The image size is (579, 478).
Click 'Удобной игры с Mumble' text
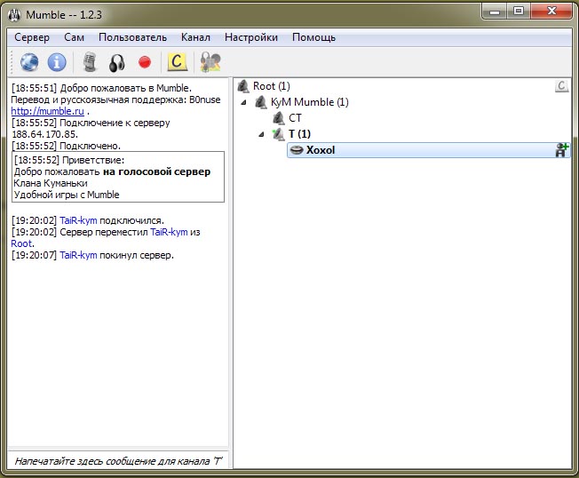pos(67,195)
